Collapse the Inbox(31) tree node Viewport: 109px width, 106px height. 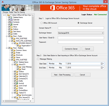click(12, 65)
